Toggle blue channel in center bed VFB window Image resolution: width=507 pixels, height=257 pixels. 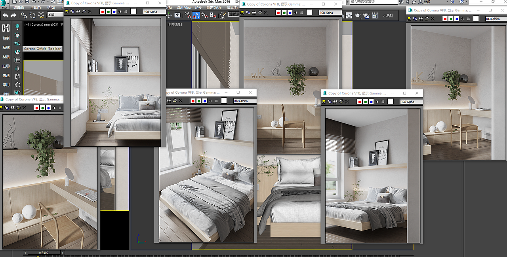204,101
